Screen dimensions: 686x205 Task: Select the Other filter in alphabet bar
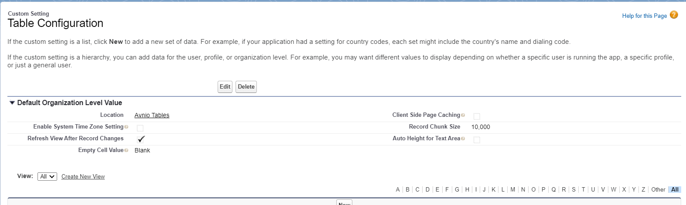click(658, 189)
